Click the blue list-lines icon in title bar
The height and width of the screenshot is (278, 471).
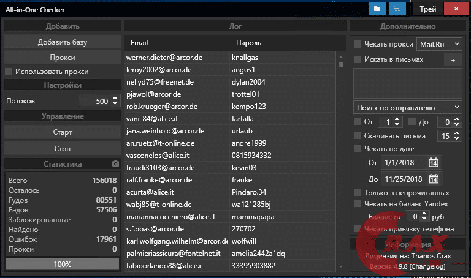(x=397, y=9)
